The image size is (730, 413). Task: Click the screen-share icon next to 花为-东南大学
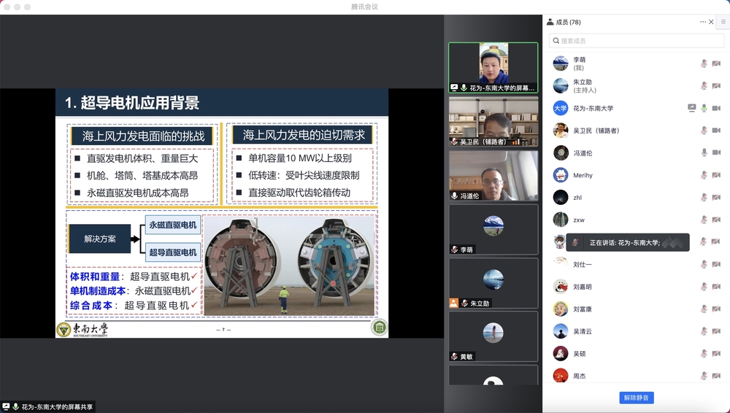click(x=691, y=108)
